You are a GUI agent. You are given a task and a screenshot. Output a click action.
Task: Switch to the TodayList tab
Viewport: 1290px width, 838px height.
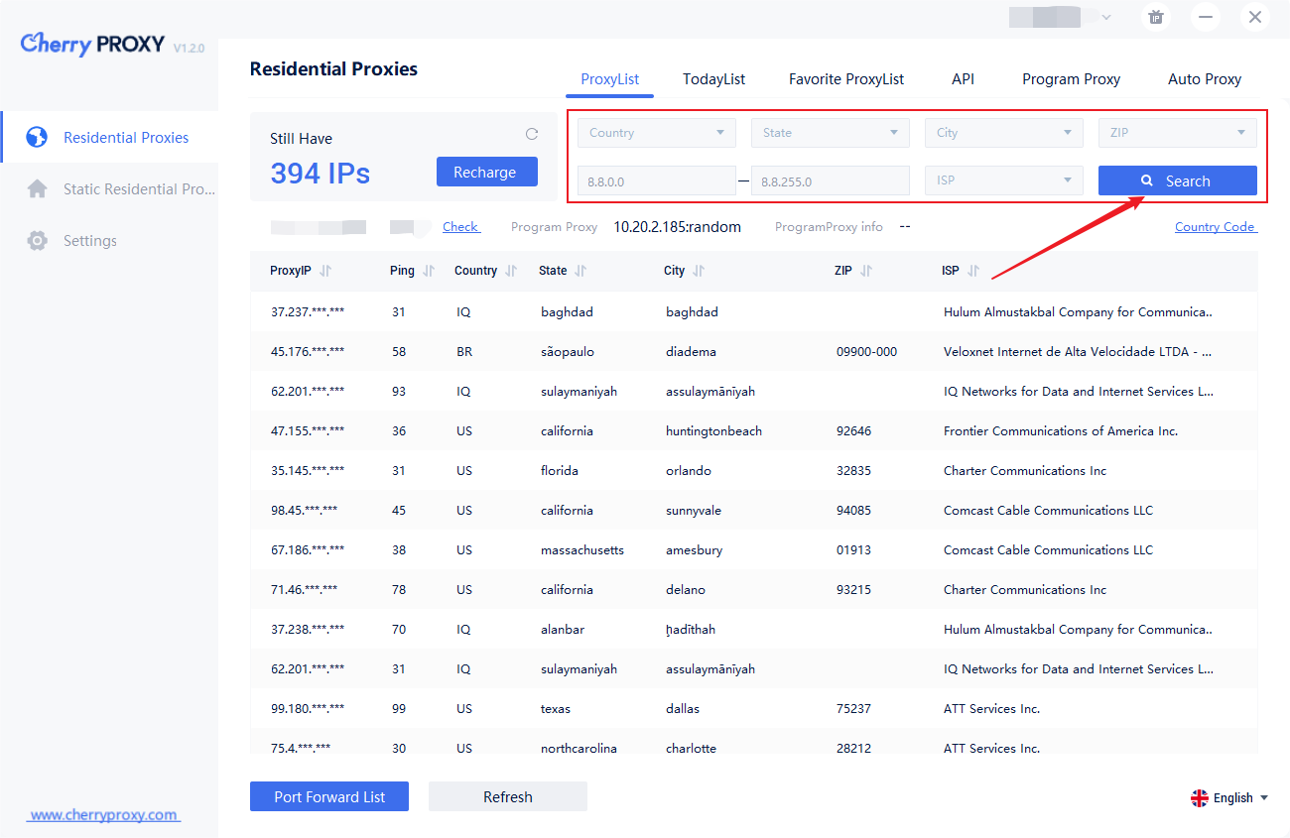tap(713, 79)
